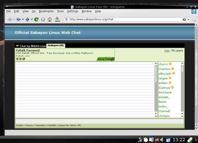Viewport: 198px width, 143px height.
Task: Click the hide link above the user list
Action: pyautogui.click(x=167, y=51)
